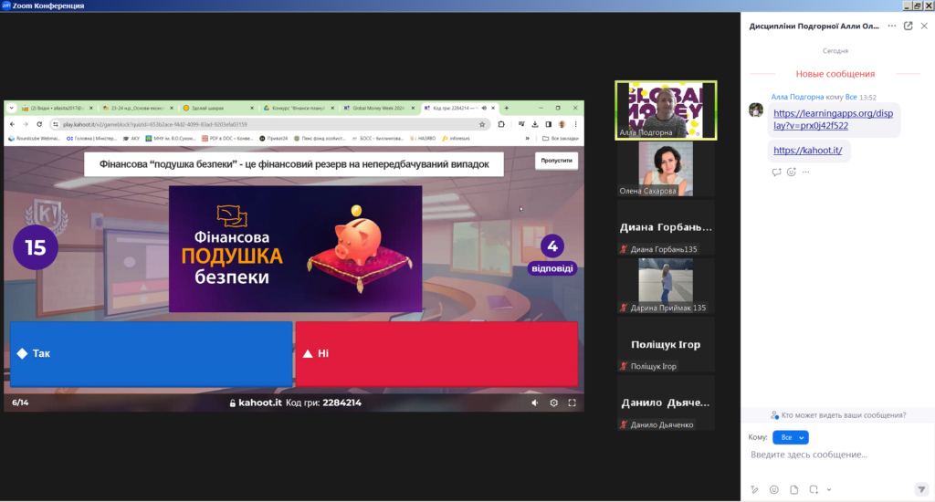Click browser back arrow
The height and width of the screenshot is (502, 935).
click(13, 124)
